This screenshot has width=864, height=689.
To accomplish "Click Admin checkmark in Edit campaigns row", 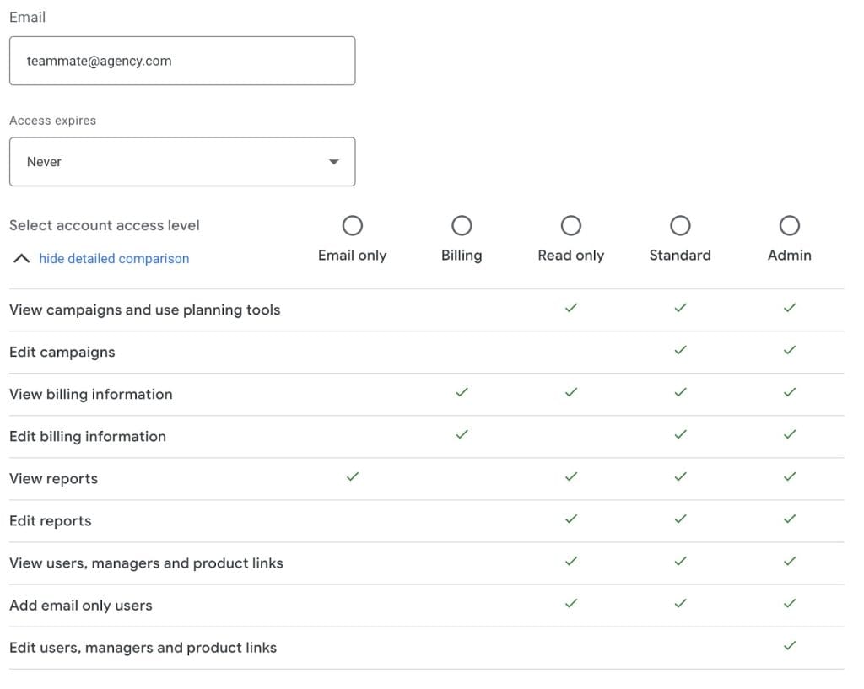I will 790,350.
